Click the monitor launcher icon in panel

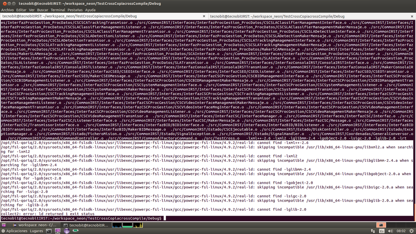point(57,231)
